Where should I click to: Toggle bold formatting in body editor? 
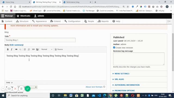[x=8, y=49]
